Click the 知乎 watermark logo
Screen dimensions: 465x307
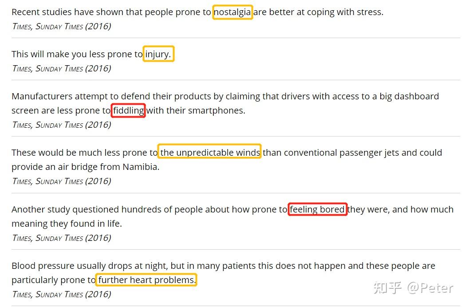click(x=387, y=288)
